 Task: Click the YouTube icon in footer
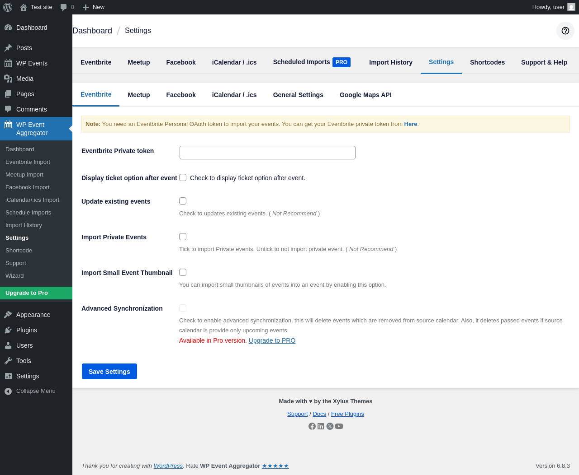click(339, 426)
